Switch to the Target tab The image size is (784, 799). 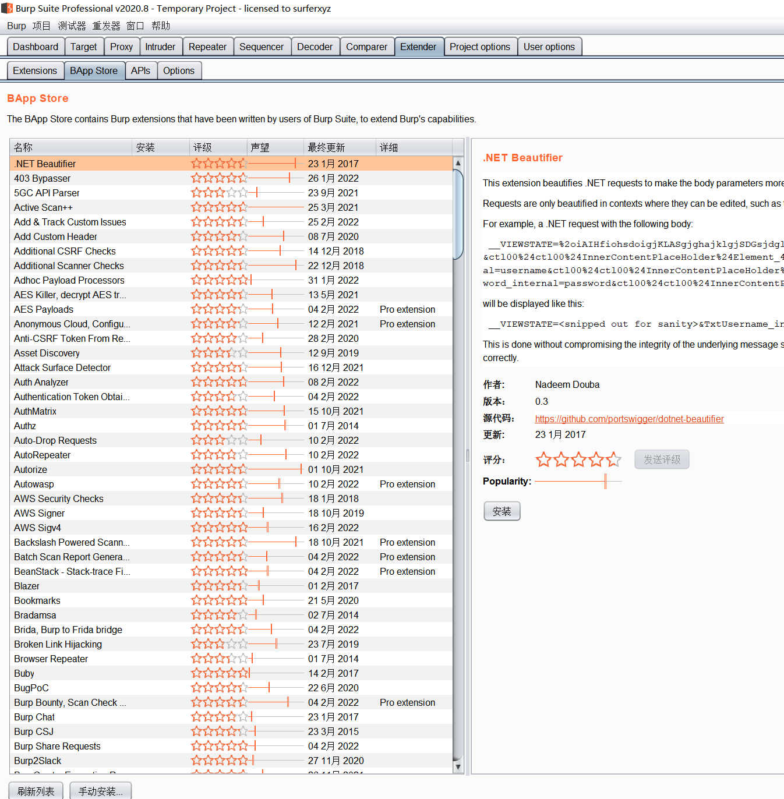click(84, 47)
